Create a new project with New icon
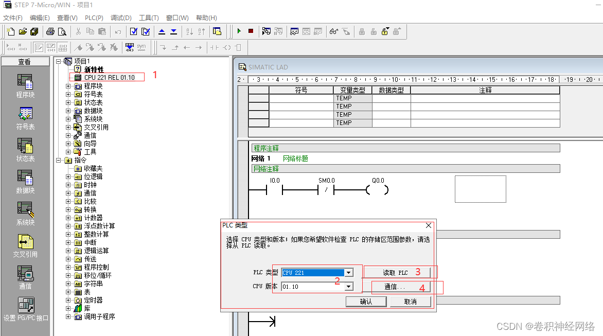This screenshot has height=336, width=603. pos(11,31)
